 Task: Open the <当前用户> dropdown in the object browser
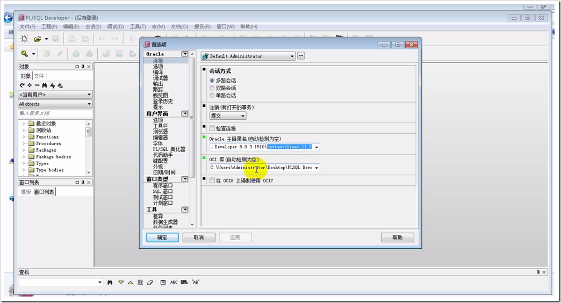(89, 95)
